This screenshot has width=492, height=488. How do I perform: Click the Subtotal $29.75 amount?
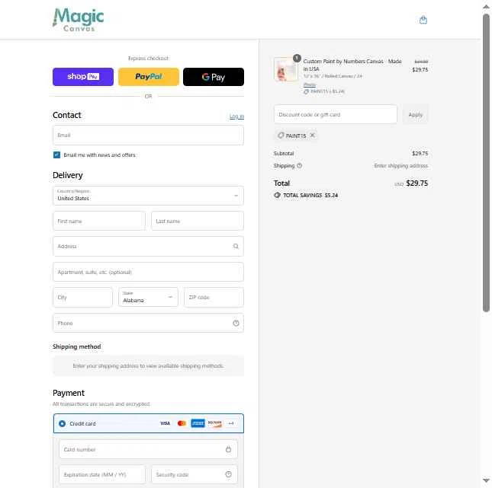[420, 153]
